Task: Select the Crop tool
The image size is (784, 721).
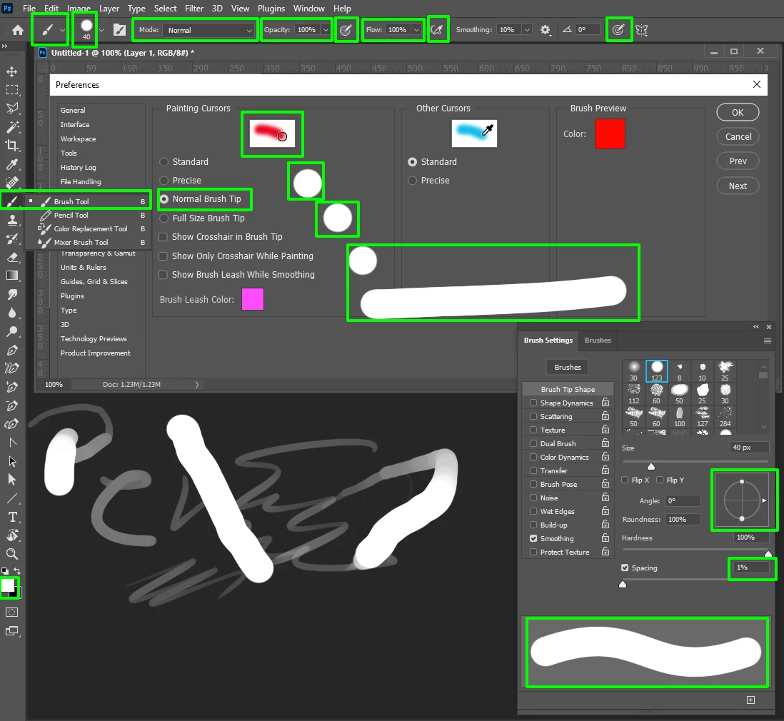Action: [12, 146]
